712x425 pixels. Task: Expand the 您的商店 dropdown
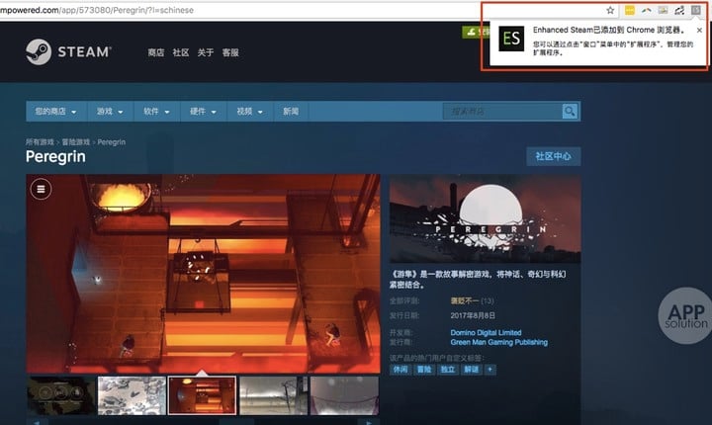(x=55, y=112)
